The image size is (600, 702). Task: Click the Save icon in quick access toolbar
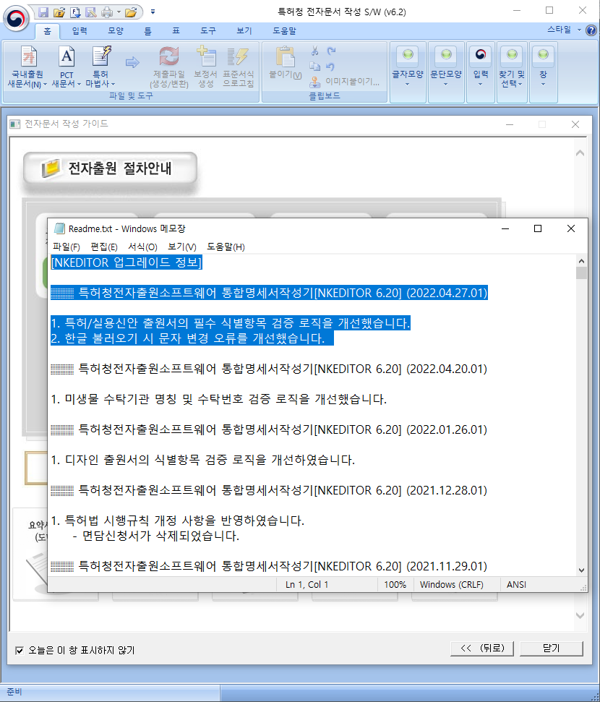(43, 12)
